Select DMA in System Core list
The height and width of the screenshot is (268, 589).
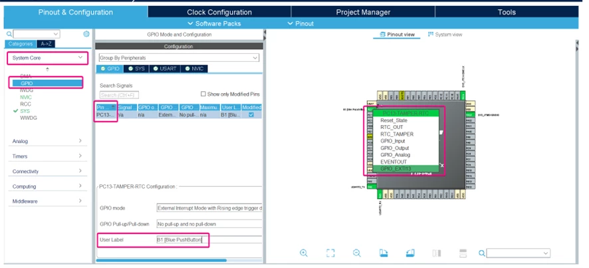[25, 76]
